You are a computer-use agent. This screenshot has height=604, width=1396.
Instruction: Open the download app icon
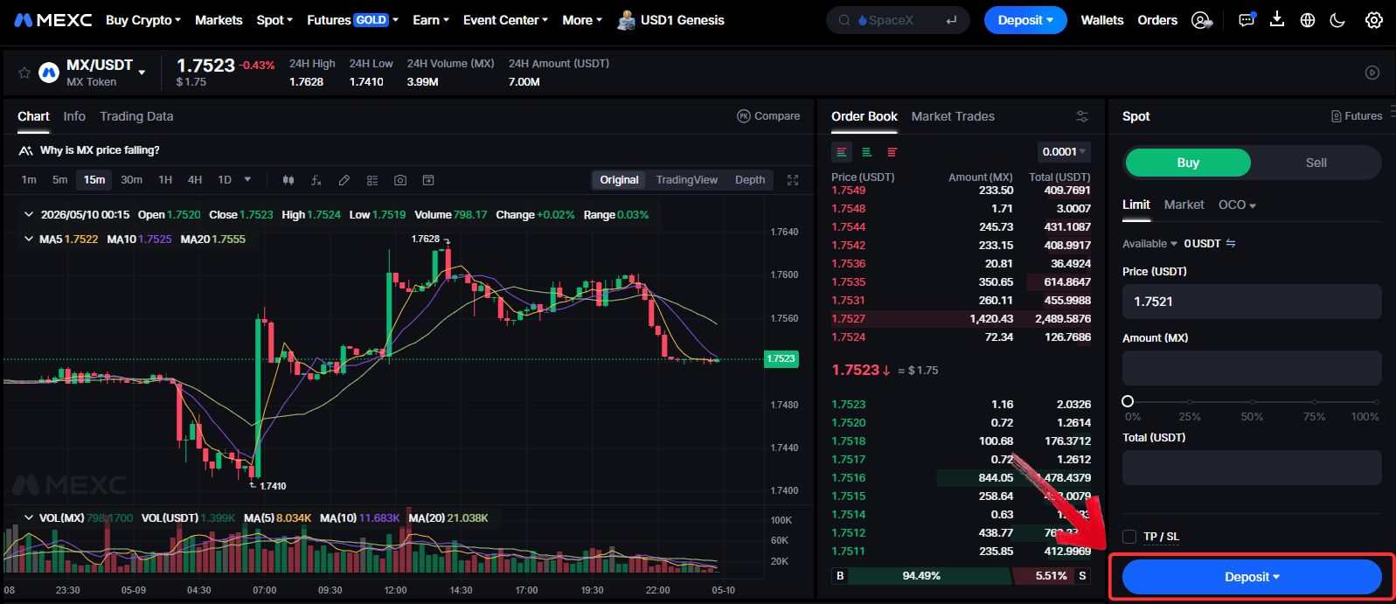tap(1277, 19)
